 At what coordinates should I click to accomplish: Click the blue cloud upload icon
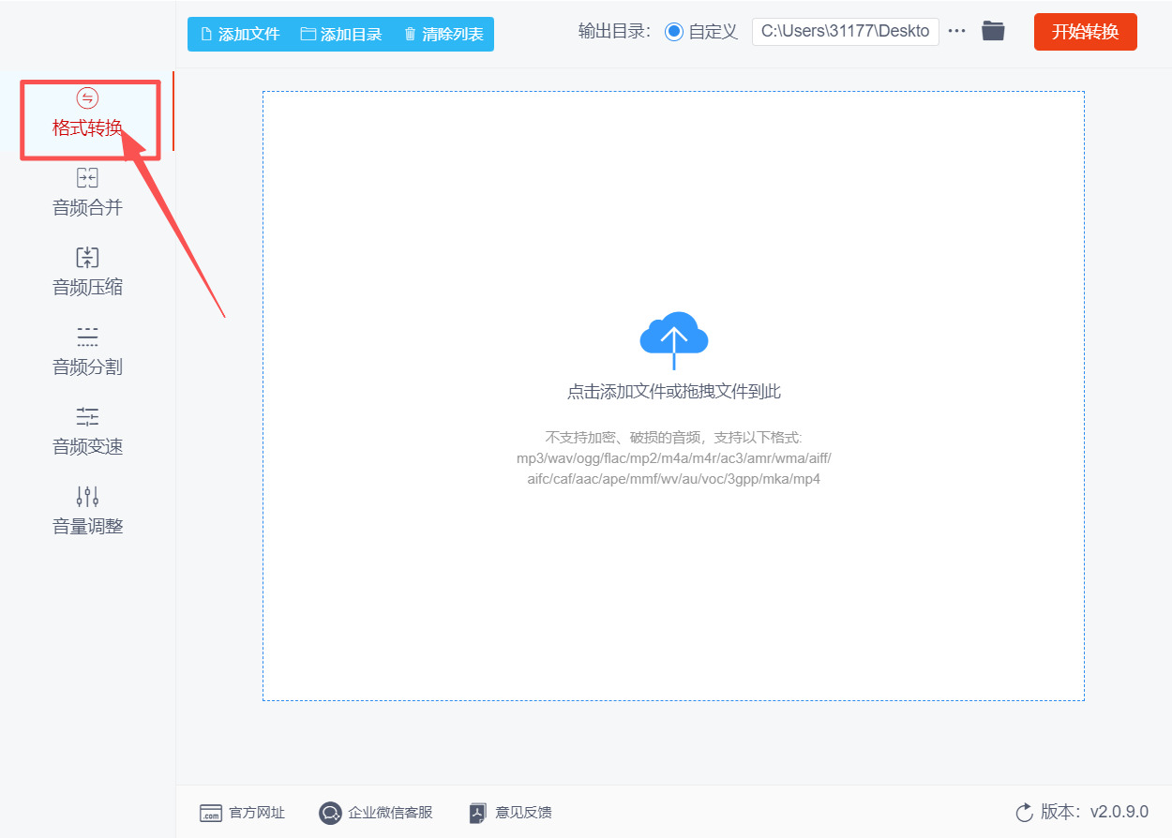[x=673, y=339]
